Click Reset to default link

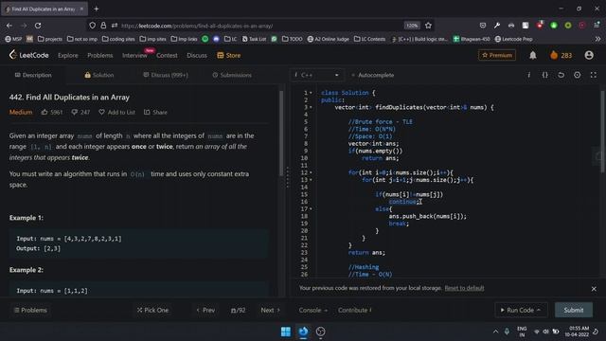click(x=464, y=288)
